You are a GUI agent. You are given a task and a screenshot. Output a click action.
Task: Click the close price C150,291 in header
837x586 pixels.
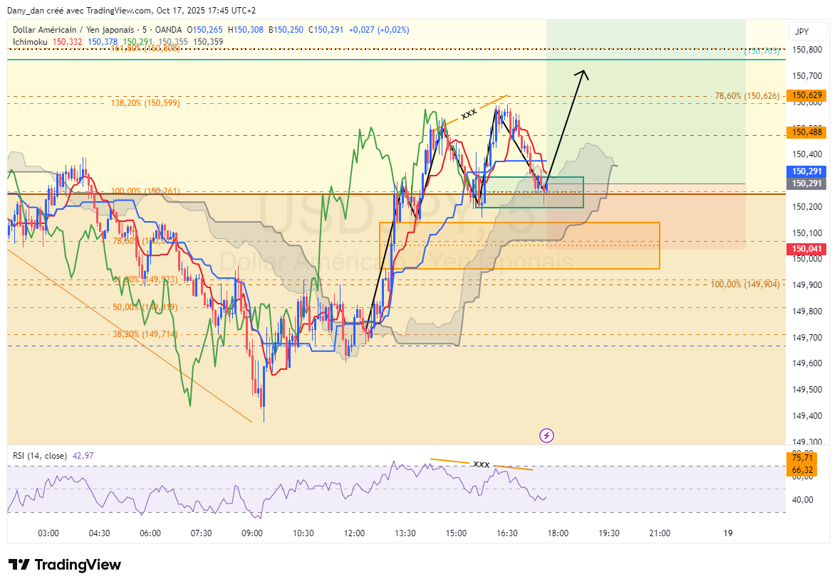pyautogui.click(x=326, y=30)
